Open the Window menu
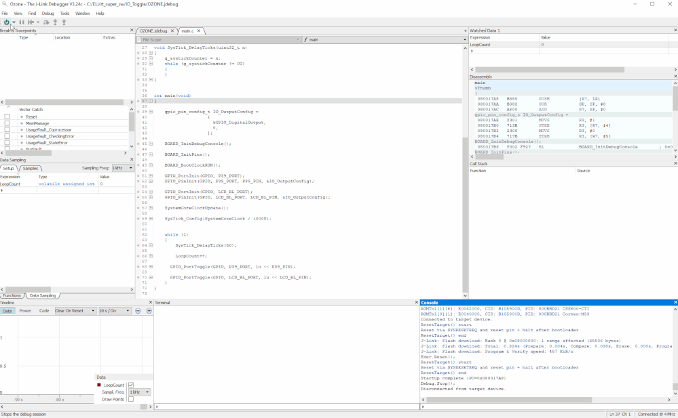This screenshot has height=418, width=678. click(83, 14)
